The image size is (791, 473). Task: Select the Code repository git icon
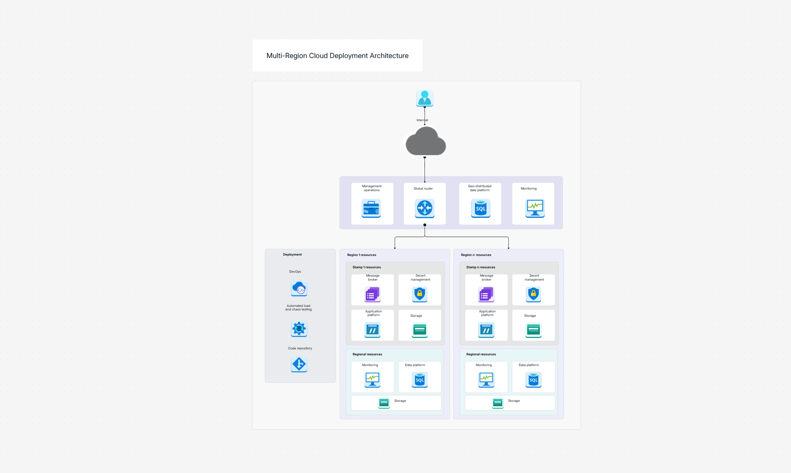(x=299, y=364)
